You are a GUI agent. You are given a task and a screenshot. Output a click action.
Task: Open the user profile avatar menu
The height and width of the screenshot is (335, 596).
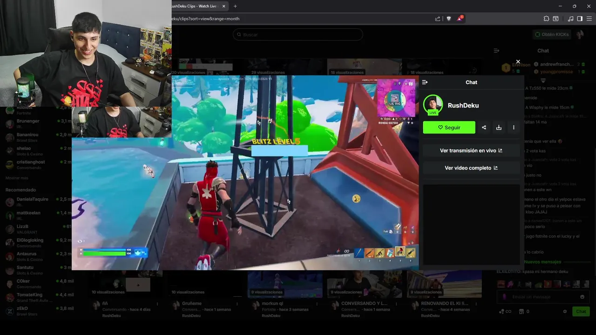(x=580, y=34)
